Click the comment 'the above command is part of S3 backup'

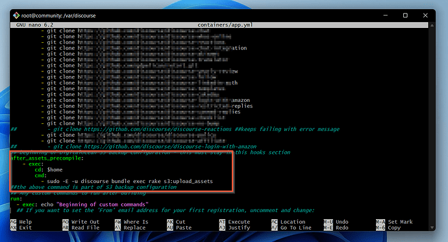[x=93, y=188]
